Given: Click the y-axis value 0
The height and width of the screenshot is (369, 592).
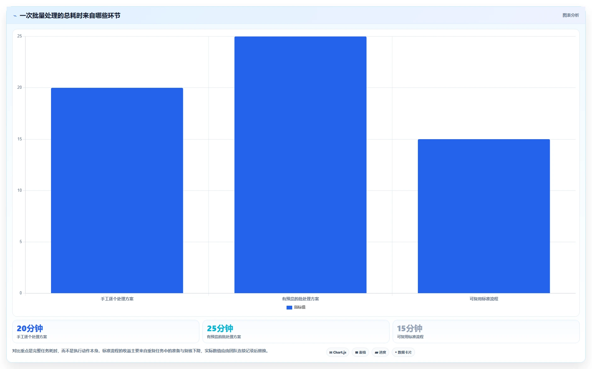Looking at the screenshot, I should pos(21,293).
